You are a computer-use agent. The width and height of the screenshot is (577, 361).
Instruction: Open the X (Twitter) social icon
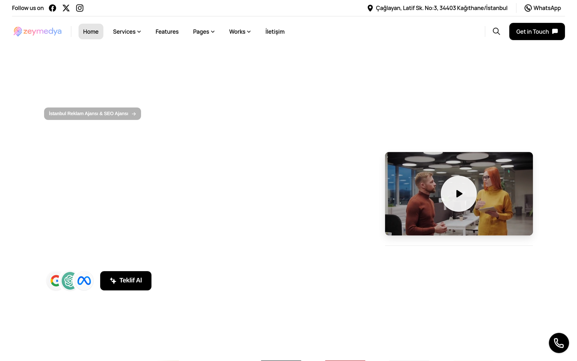66,8
